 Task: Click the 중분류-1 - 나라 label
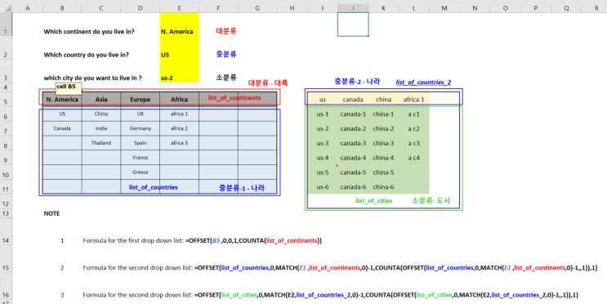242,188
